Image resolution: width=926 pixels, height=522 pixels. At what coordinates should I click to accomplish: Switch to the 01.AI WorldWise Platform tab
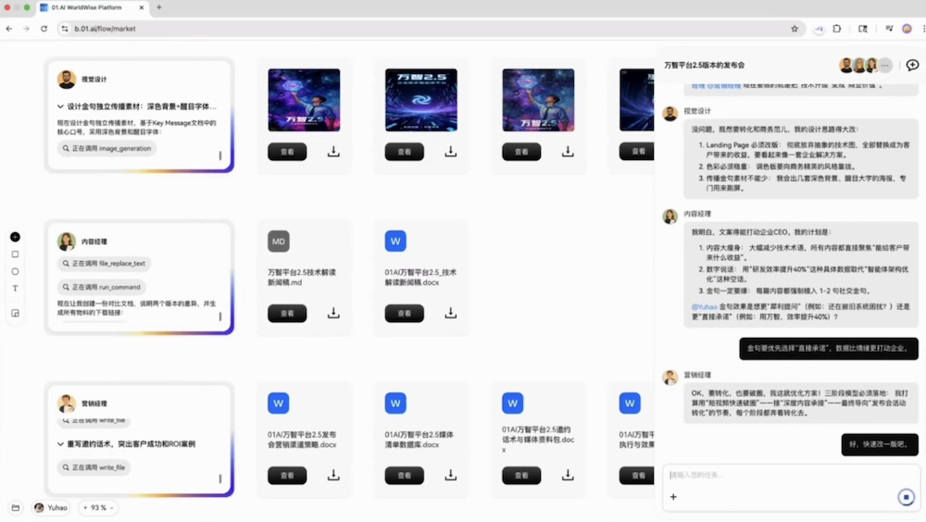point(93,7)
